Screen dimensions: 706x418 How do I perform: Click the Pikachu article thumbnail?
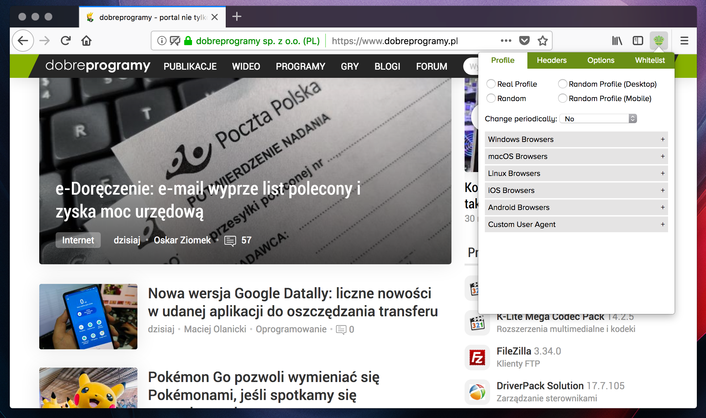point(88,388)
